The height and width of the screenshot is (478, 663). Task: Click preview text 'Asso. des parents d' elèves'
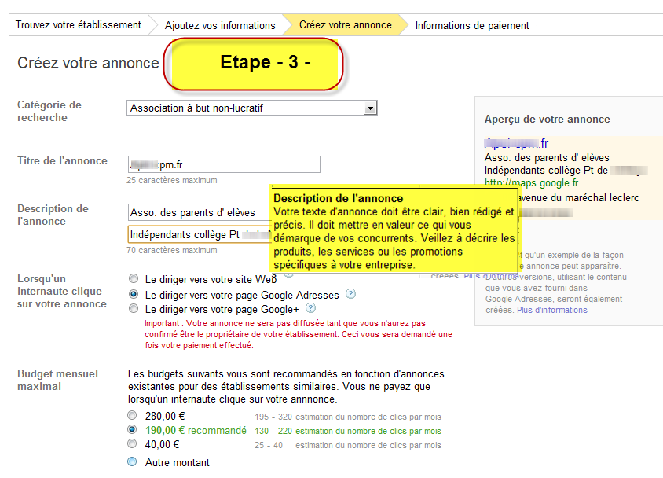[547, 158]
